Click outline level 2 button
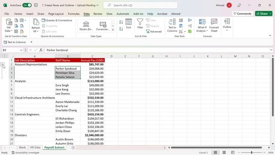The height and width of the screenshot is (155, 275). pos(6,56)
